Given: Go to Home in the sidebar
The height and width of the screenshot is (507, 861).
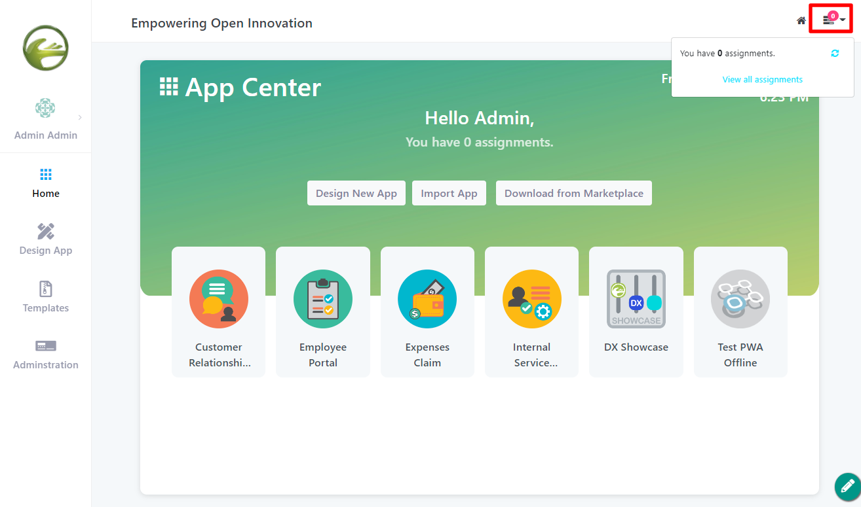Looking at the screenshot, I should (x=46, y=183).
